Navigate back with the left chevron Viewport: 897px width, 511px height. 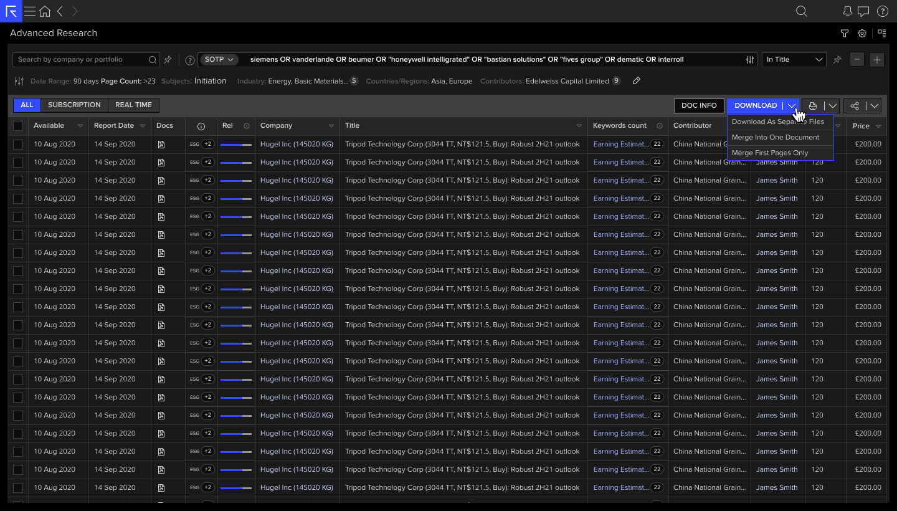(x=60, y=11)
